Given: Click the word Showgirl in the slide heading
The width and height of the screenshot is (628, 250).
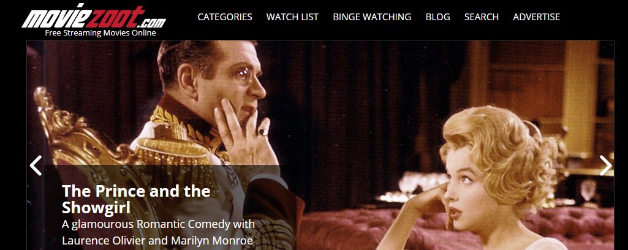Looking at the screenshot, I should click(96, 208).
